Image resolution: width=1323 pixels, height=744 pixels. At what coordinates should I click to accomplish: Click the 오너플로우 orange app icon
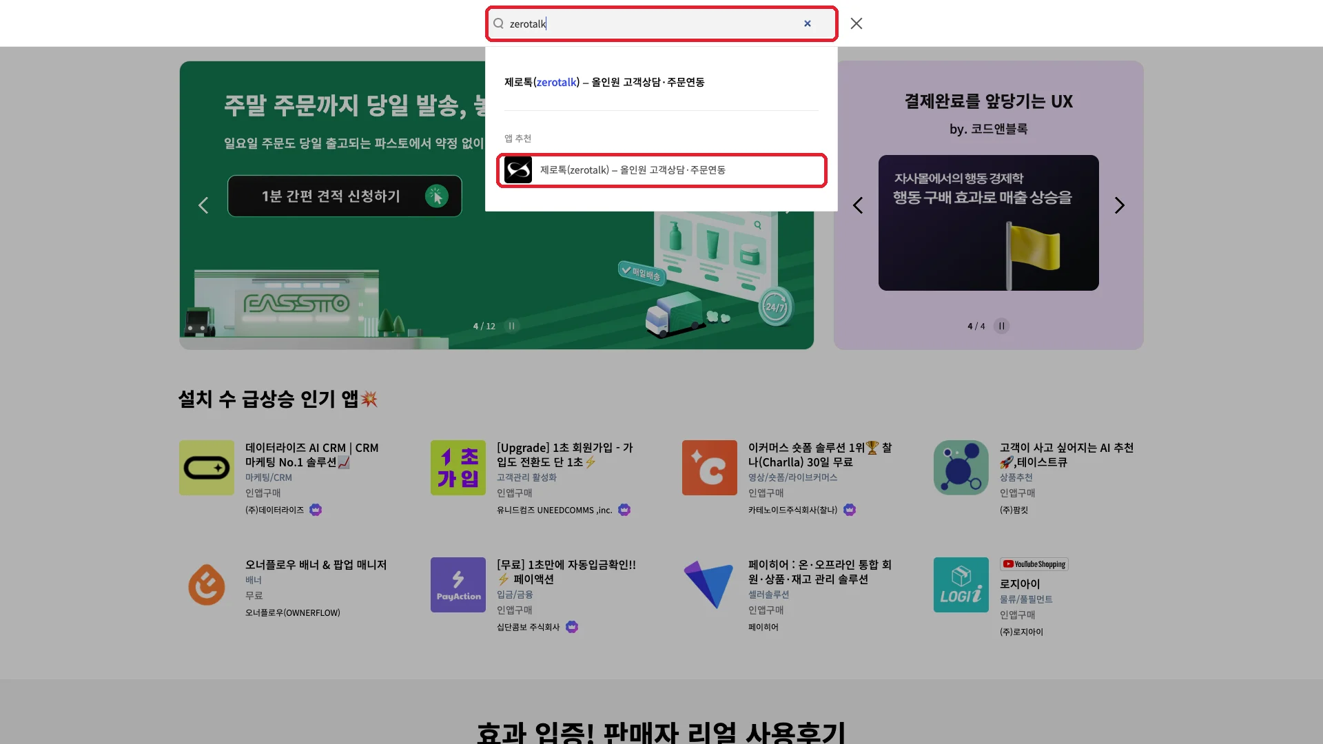coord(207,585)
